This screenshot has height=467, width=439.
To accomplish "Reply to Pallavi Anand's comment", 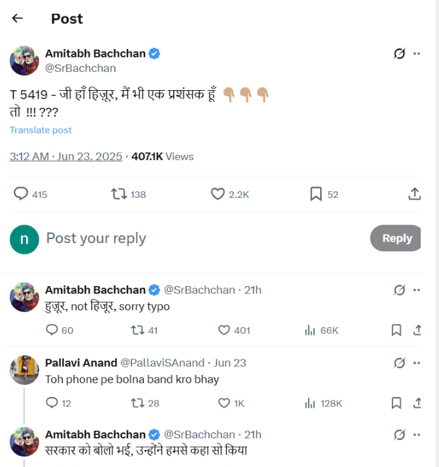I will (x=52, y=403).
